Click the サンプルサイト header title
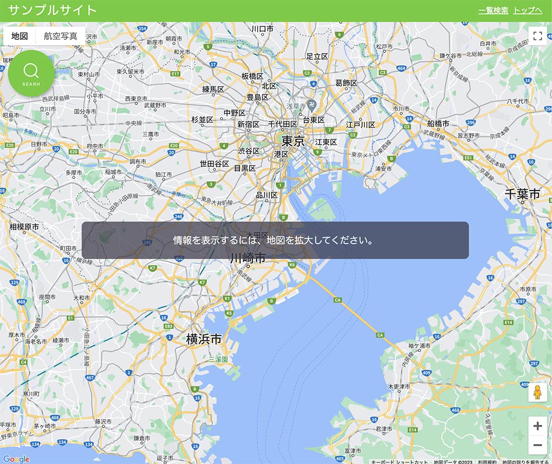Screen dimensions: 552x464 [52, 10]
